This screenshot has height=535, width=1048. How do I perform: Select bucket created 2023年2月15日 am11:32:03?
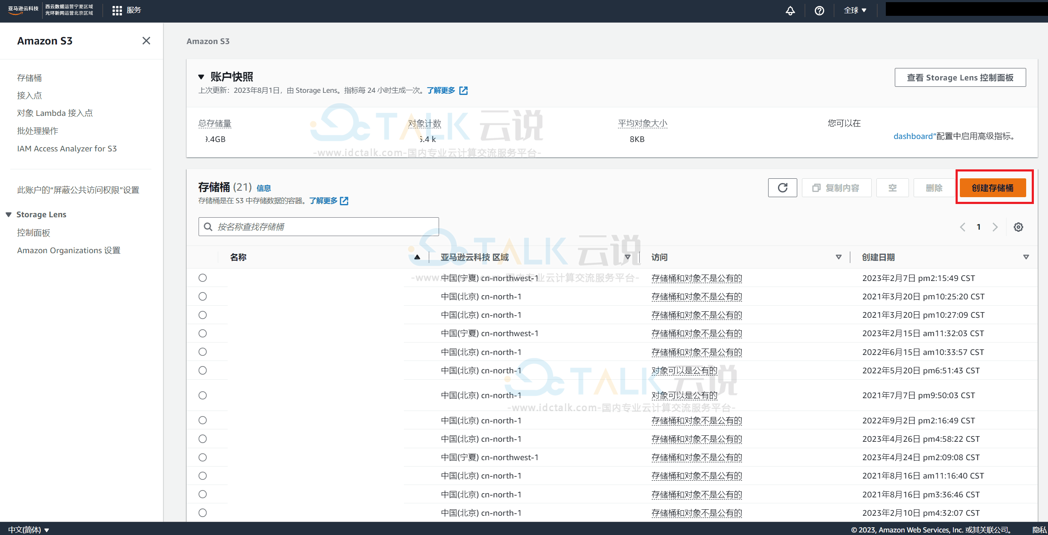pos(203,333)
